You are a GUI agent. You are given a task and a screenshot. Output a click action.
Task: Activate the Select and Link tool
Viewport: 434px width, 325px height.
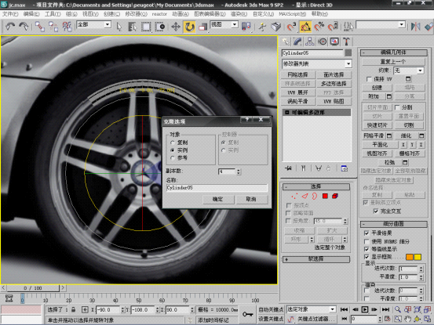point(39,27)
